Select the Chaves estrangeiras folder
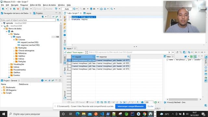The width and height of the screenshot is (208, 117). pyautogui.click(x=26, y=51)
